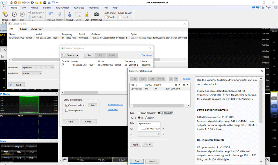Click the yellow folder icon in quick access toolbar
Image resolution: width=278 pixels, height=165 pixels.
pos(19,2)
